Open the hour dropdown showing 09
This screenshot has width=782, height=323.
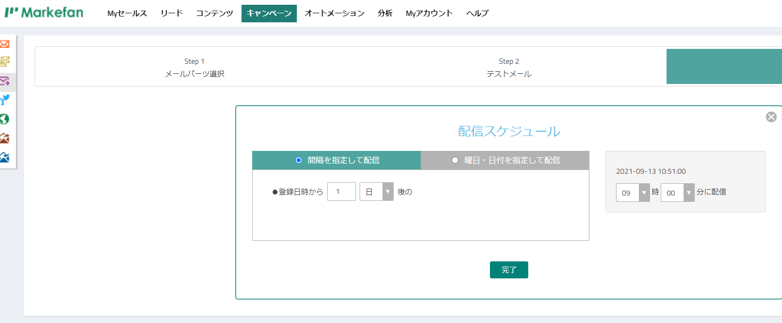point(633,193)
